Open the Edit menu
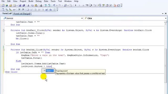This screenshot has width=168, height=94. click(9, 1)
